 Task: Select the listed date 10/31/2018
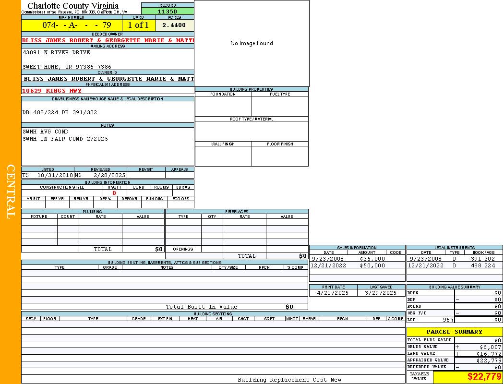coord(55,175)
